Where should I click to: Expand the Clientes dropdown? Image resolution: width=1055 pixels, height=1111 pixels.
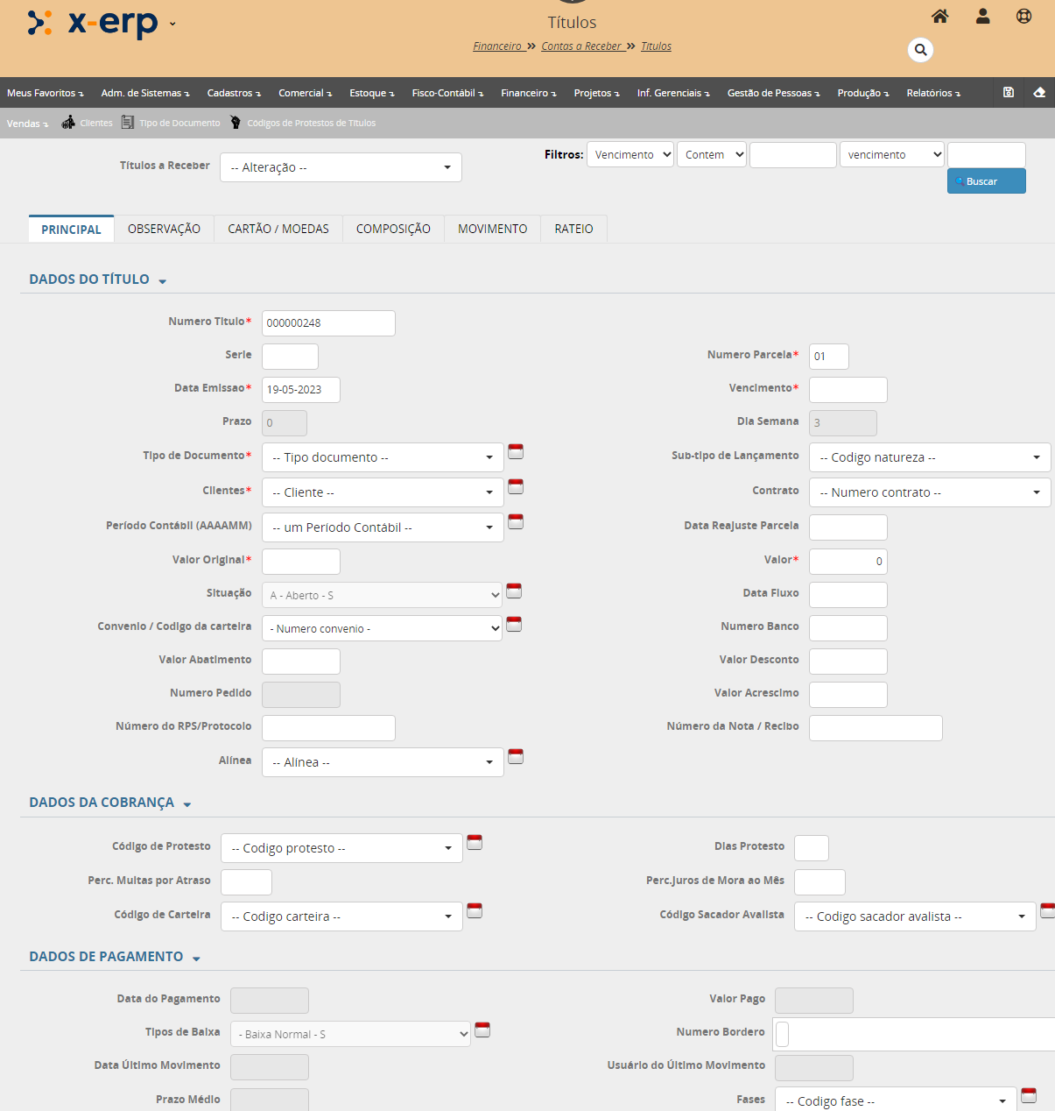[x=383, y=492]
